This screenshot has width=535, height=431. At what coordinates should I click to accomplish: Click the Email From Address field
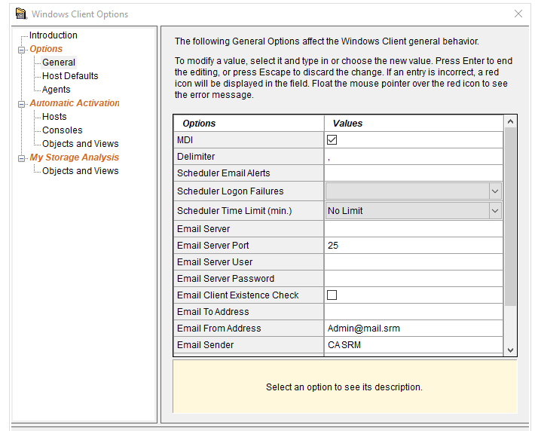(413, 329)
